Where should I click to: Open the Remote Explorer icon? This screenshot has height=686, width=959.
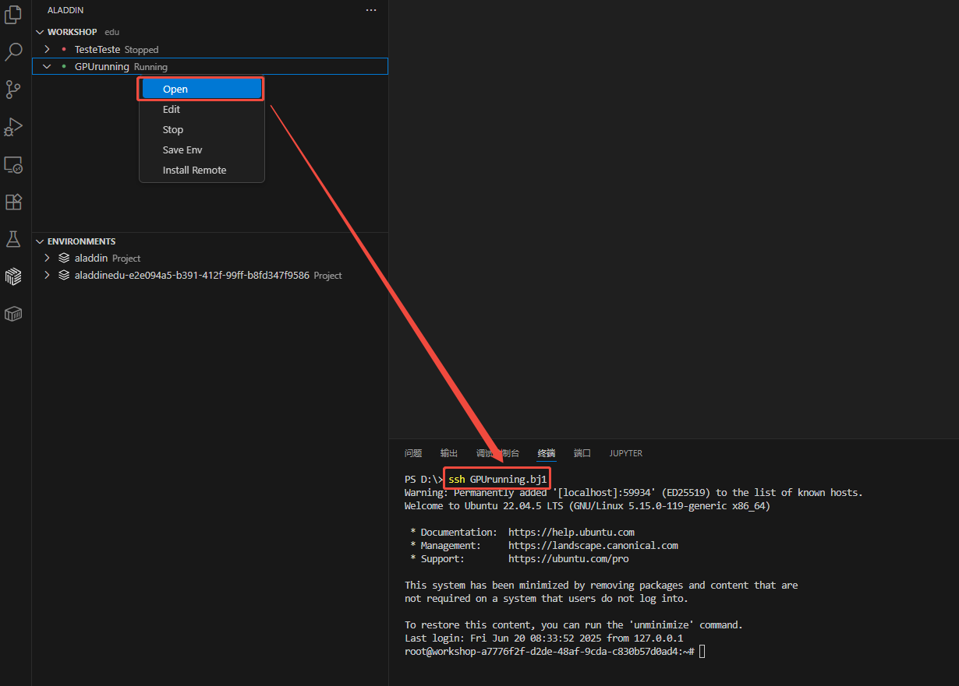coord(13,165)
